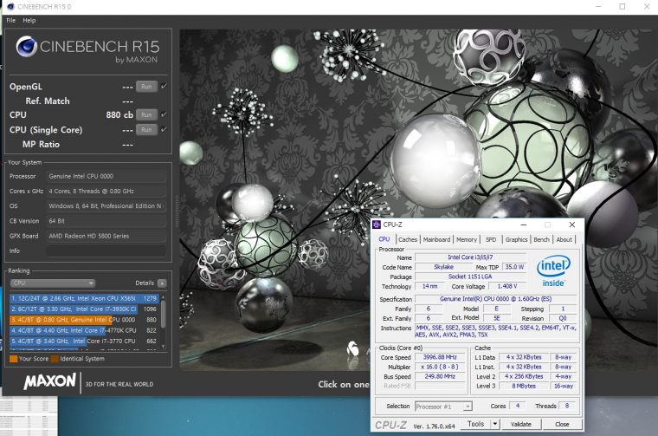Open the Help menu
The width and height of the screenshot is (658, 436).
[29, 20]
